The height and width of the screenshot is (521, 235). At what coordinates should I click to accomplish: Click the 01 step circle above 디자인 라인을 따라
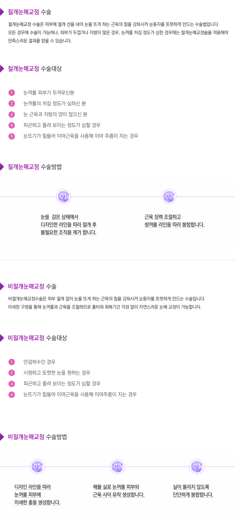pyautogui.click(x=37, y=466)
